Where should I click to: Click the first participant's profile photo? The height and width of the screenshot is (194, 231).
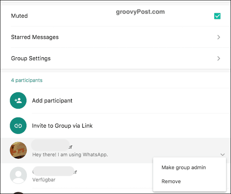(x=18, y=150)
